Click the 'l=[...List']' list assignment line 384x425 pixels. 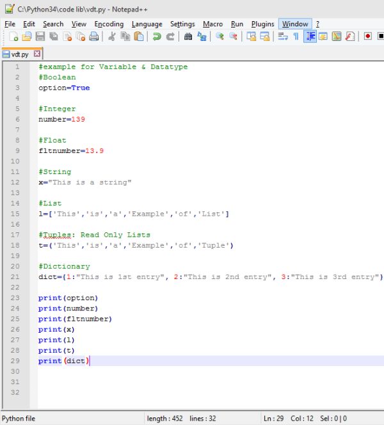134,214
